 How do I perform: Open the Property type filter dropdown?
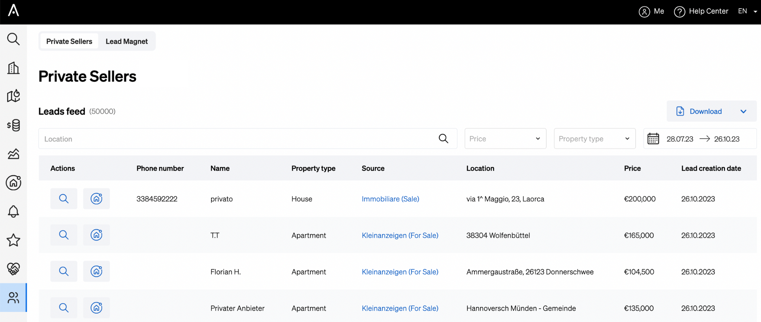[x=594, y=139]
